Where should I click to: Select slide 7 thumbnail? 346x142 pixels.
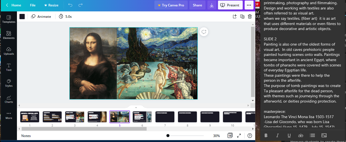pyautogui.click(x=165, y=117)
